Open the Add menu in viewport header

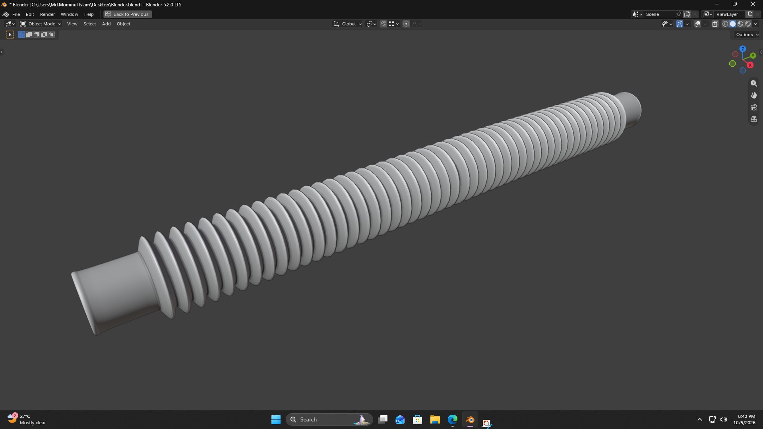coord(106,24)
